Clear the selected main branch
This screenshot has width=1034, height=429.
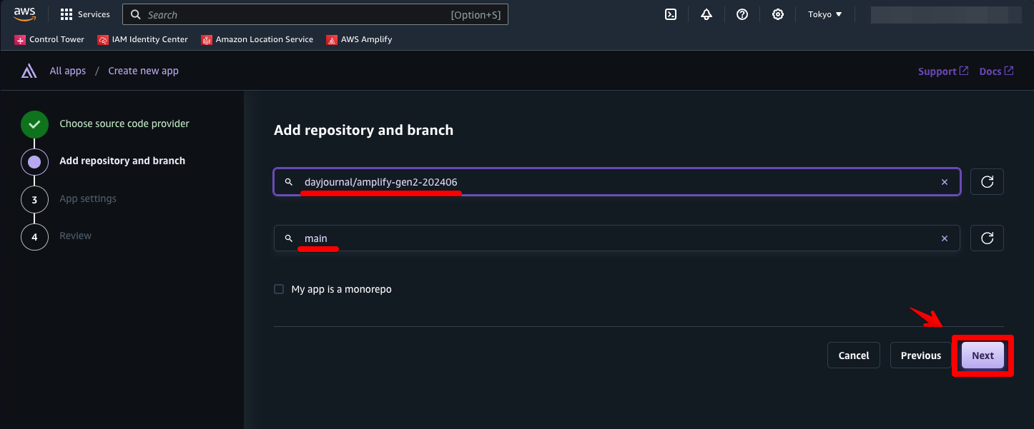[x=945, y=238]
